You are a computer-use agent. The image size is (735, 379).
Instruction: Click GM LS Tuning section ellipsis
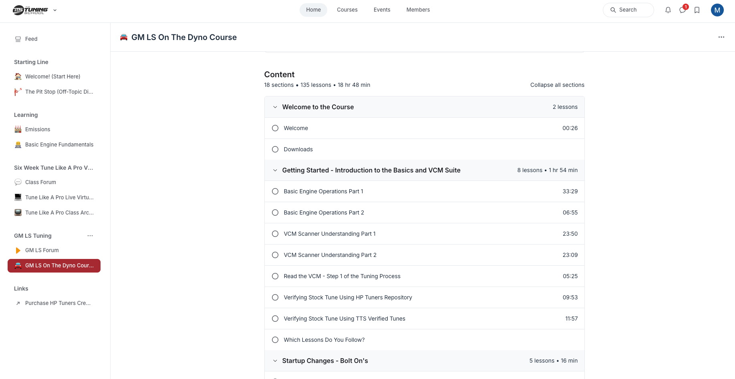coord(90,236)
